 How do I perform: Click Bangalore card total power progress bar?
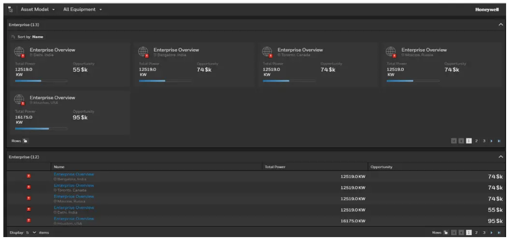pos(165,80)
